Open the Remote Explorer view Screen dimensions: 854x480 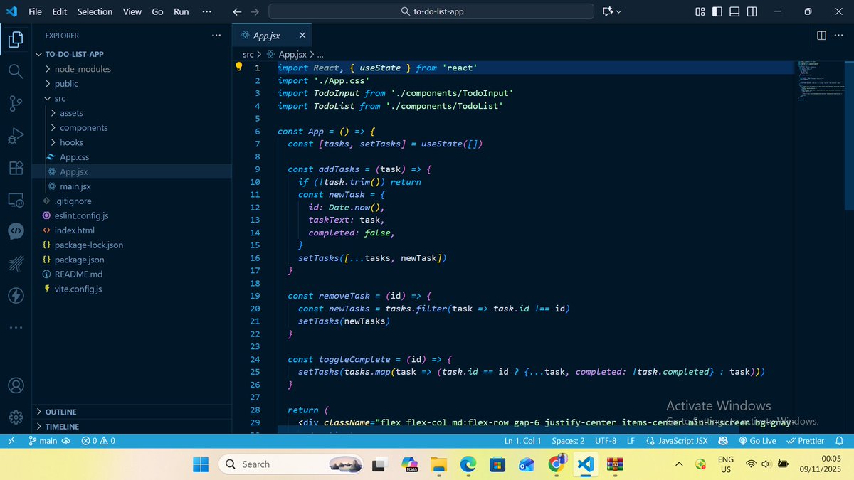(16, 200)
